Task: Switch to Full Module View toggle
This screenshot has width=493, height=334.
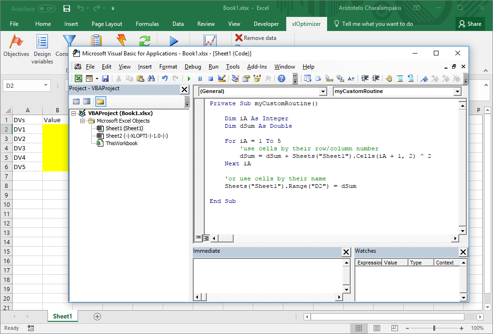Action: pyautogui.click(x=206, y=238)
